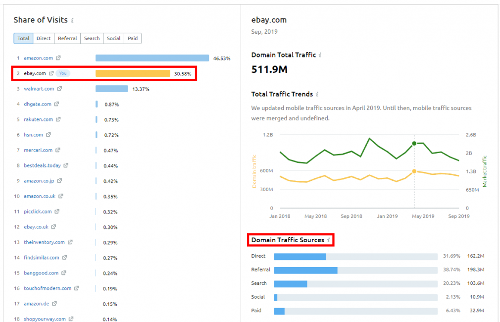Click the Referral traffic source bar

pos(355,270)
